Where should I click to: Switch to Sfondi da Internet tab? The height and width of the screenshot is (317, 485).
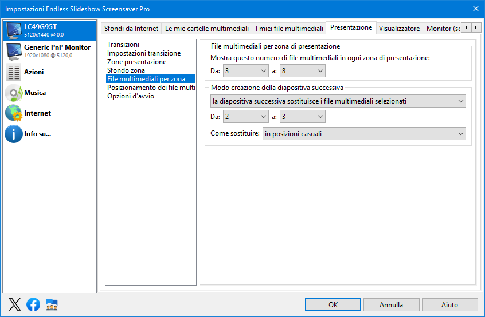[131, 29]
